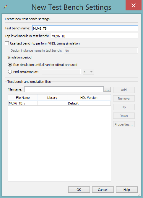Select the End simulation at option

pyautogui.click(x=10, y=72)
